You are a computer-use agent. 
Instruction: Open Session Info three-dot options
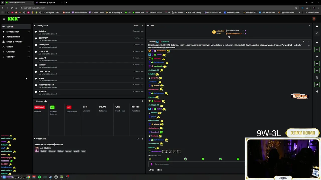pos(142,101)
